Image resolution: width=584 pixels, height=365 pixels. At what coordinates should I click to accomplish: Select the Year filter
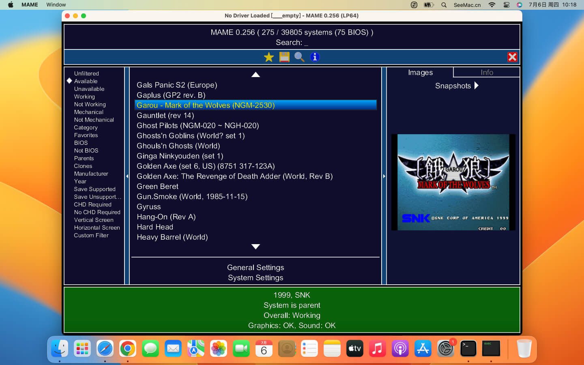[80, 181]
